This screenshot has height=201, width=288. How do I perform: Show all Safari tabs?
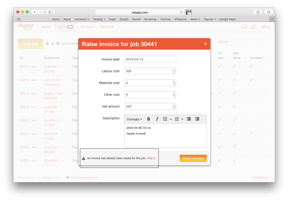pyautogui.click(x=268, y=12)
